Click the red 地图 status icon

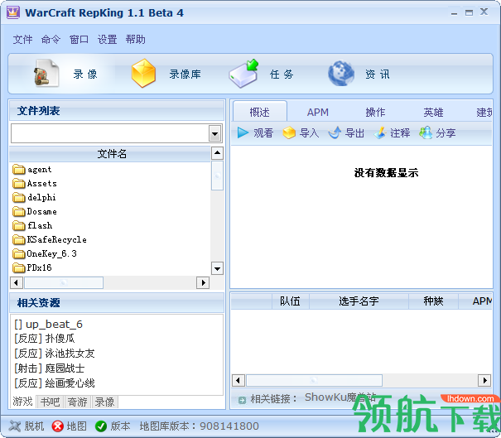click(x=57, y=426)
